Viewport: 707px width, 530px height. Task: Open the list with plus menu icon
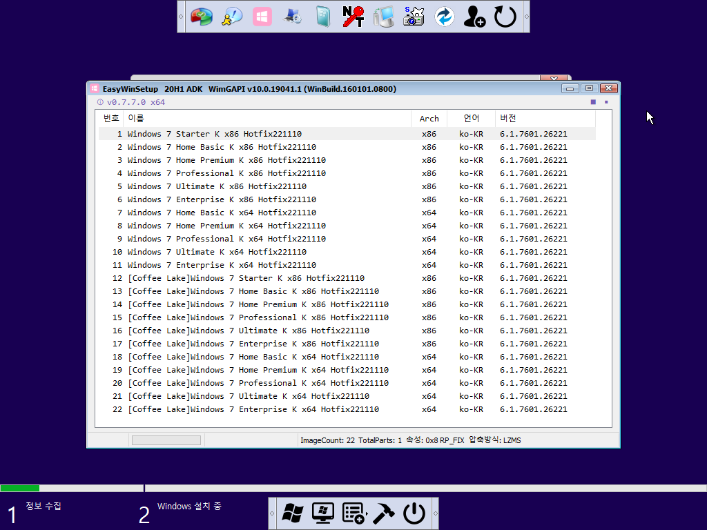click(x=353, y=513)
